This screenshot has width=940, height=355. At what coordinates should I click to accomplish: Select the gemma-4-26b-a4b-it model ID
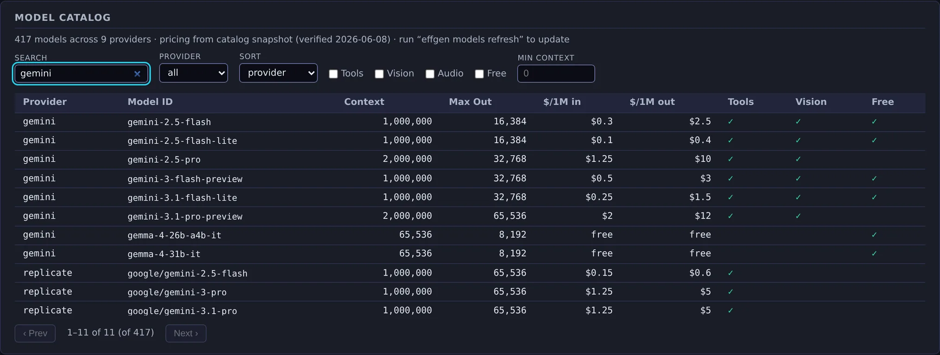[x=174, y=235]
